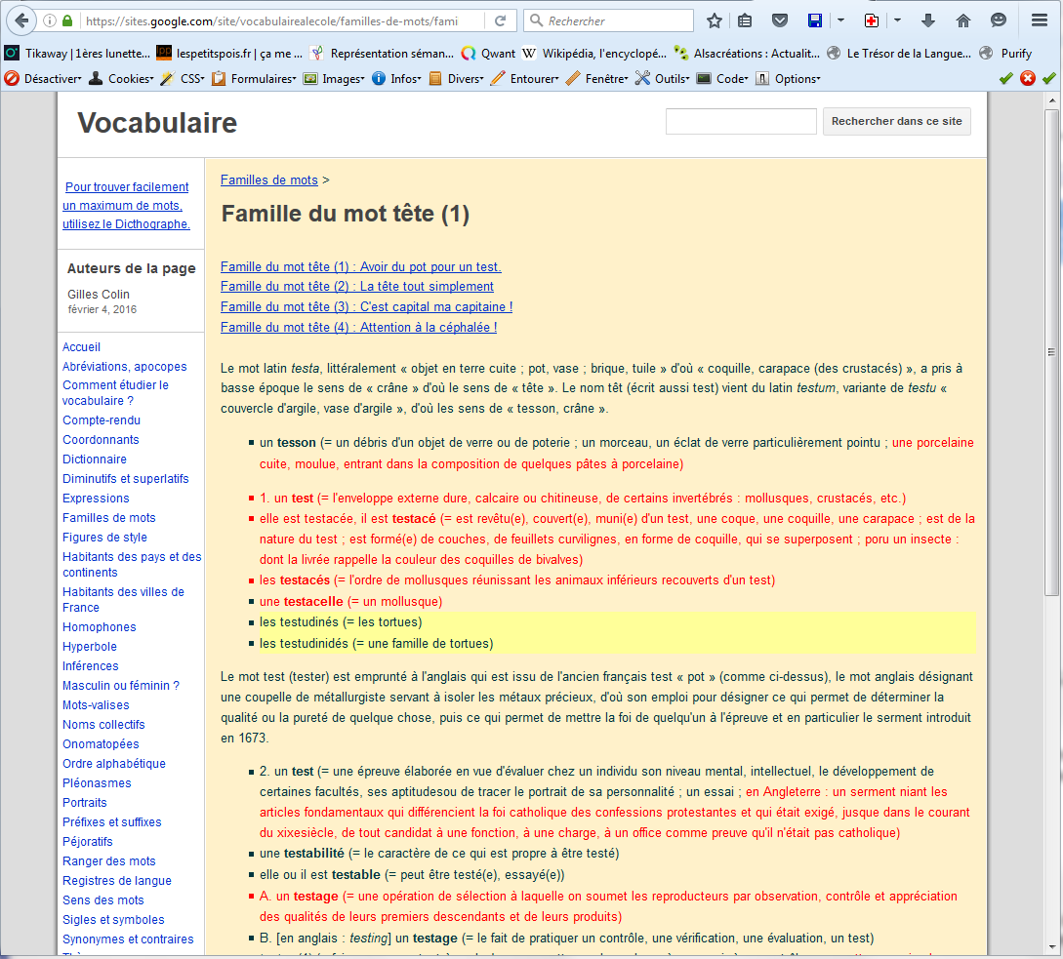The width and height of the screenshot is (1063, 959).
Task: Open the Firefox hamburger menu
Action: pos(1039,20)
